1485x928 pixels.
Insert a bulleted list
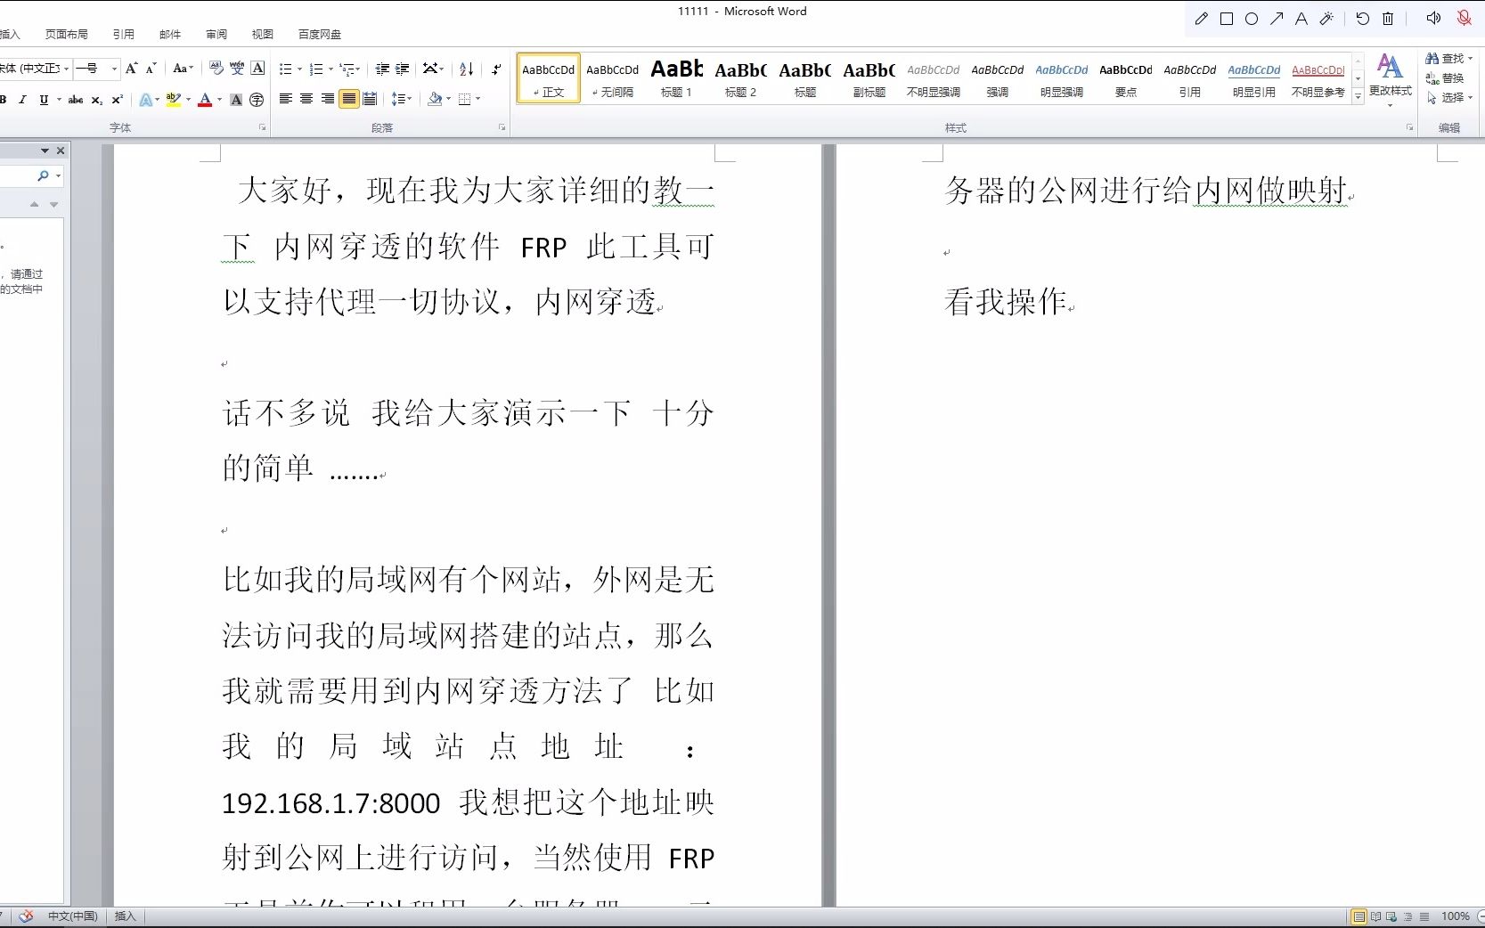click(x=285, y=69)
